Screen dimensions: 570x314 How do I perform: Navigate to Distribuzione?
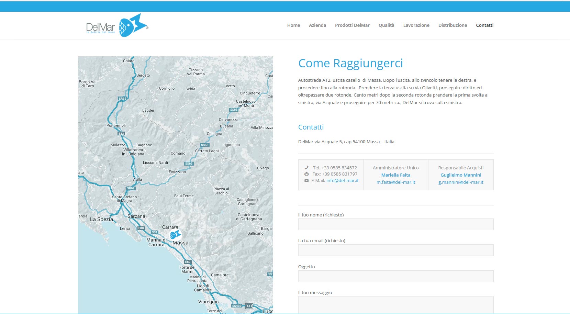pos(452,25)
